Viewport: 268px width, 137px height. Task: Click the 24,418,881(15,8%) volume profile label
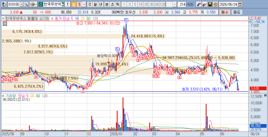(147, 36)
